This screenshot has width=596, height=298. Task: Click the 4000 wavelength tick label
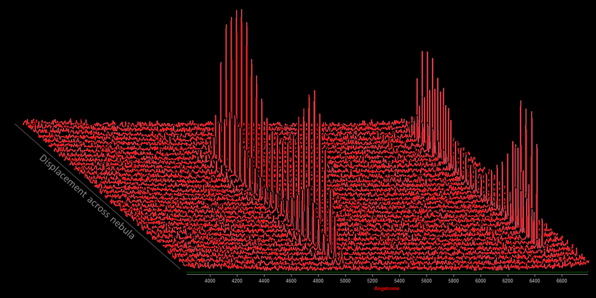210,281
